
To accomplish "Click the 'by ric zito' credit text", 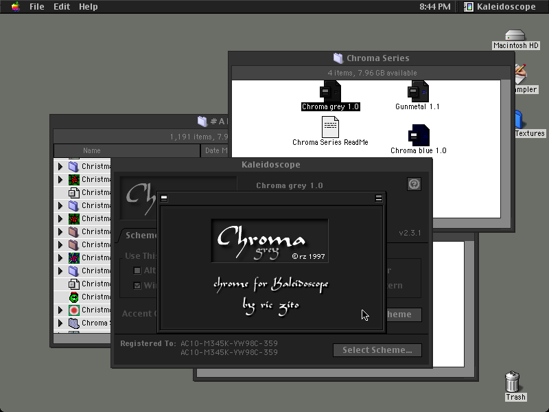I will click(271, 306).
